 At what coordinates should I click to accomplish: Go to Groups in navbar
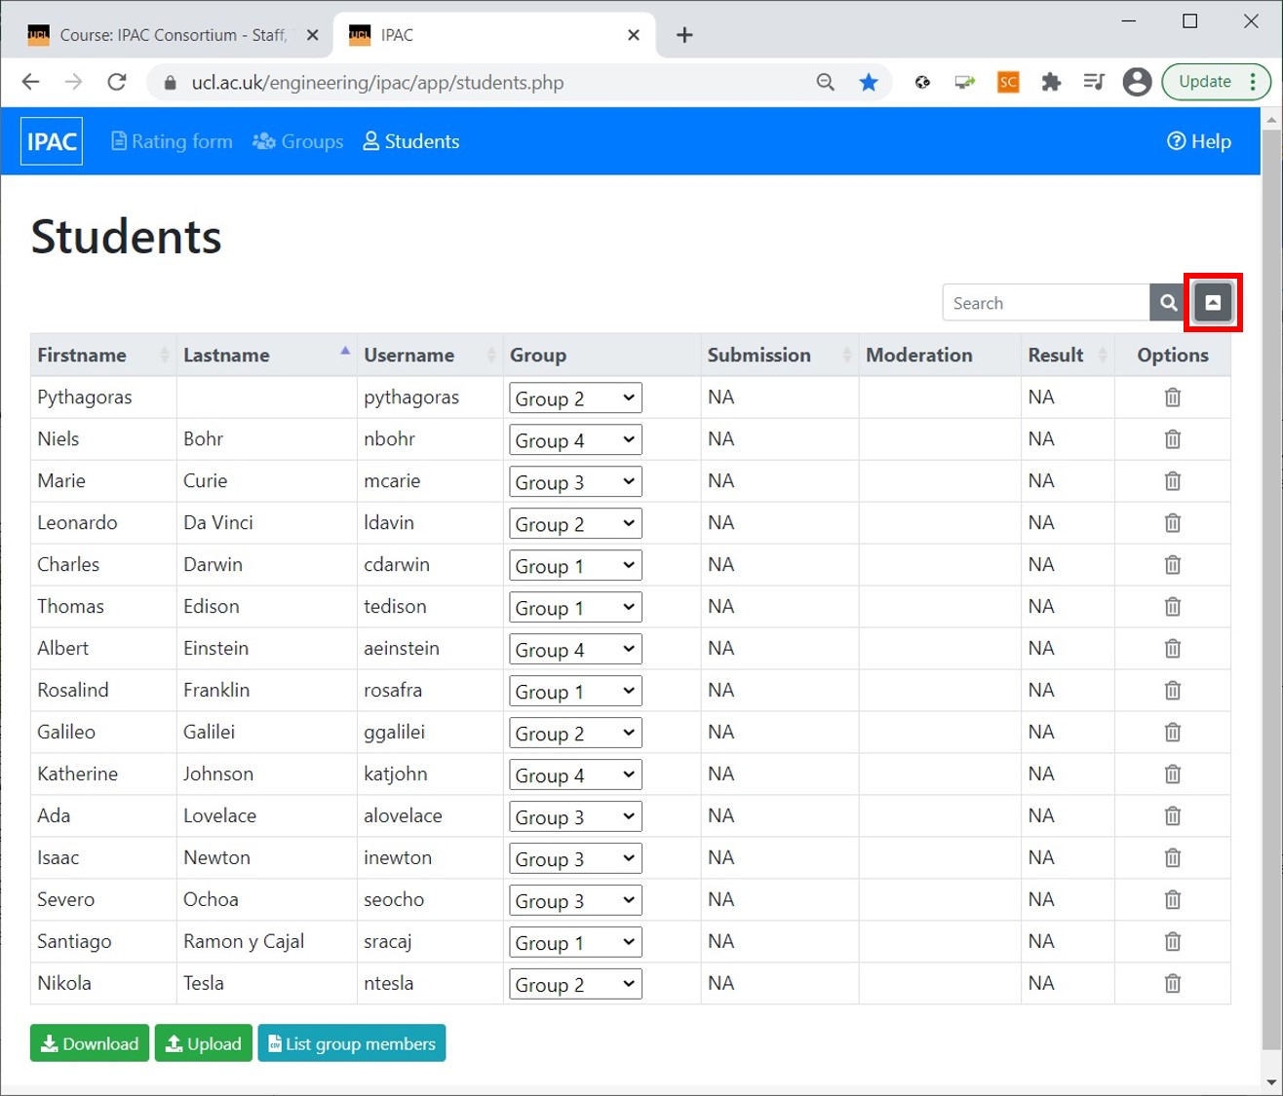pyautogui.click(x=298, y=141)
